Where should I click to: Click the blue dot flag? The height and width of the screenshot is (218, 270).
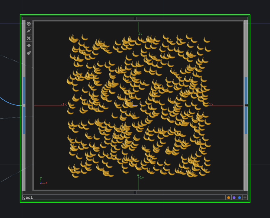[239, 197]
